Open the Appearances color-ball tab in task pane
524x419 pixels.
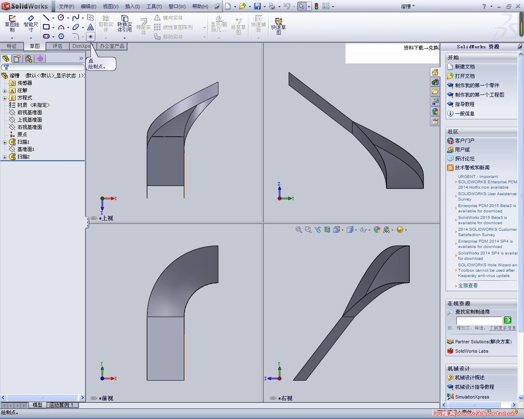click(x=435, y=111)
